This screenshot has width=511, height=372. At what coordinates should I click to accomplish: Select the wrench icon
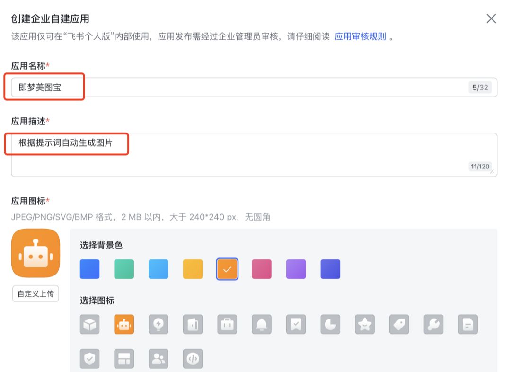click(433, 325)
